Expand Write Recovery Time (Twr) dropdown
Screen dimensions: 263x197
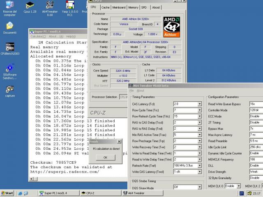tap(200, 147)
